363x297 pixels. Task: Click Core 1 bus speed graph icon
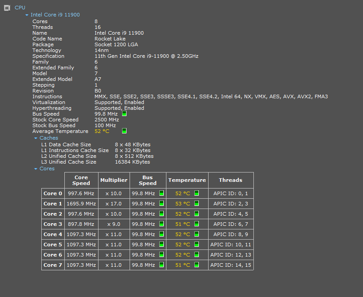coord(162,203)
